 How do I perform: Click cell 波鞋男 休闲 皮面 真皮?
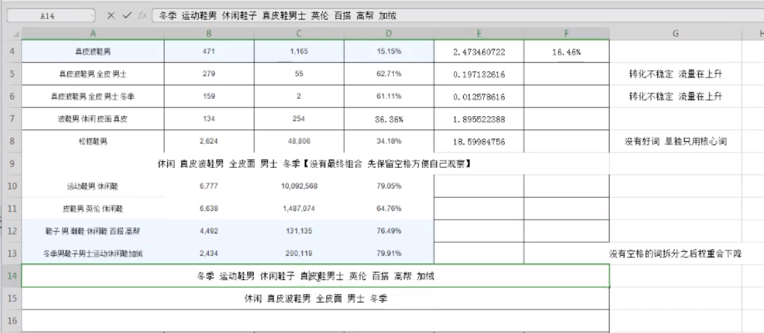(92, 119)
